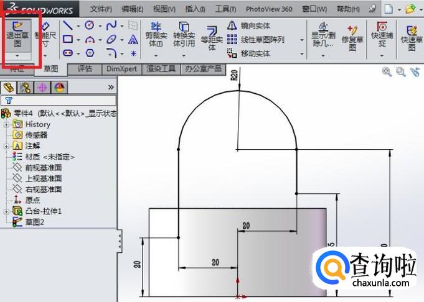This screenshot has width=424, height=302.
Task: Open the FeatureManager design tree tab icon
Action: [9, 87]
